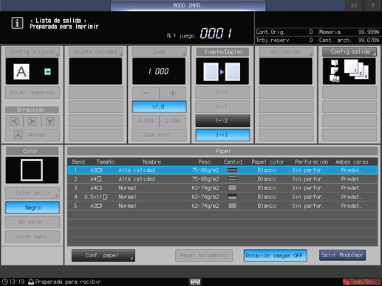Image resolution: width=382 pixels, height=286 pixels.
Task: Click the keyboard icon in status bar
Action: coord(195,282)
